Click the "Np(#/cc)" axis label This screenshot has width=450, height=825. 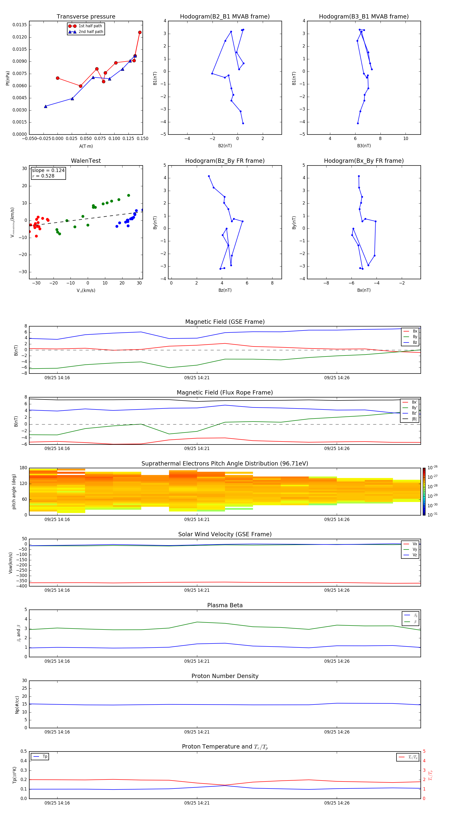[x=17, y=705]
